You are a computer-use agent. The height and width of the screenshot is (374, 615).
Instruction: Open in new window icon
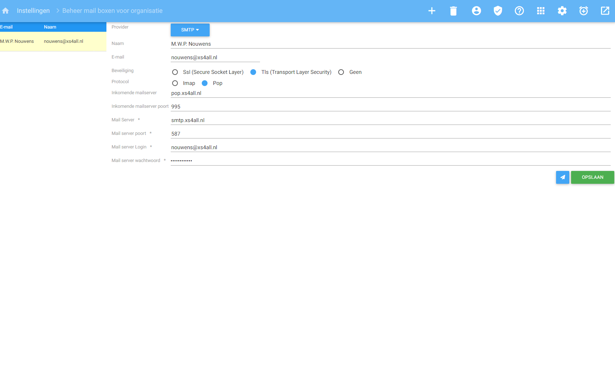tap(605, 11)
